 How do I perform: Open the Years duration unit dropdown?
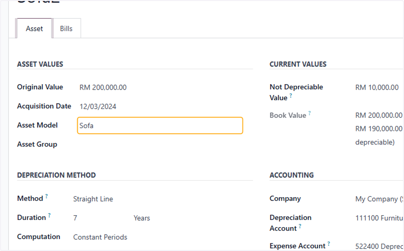(x=142, y=218)
